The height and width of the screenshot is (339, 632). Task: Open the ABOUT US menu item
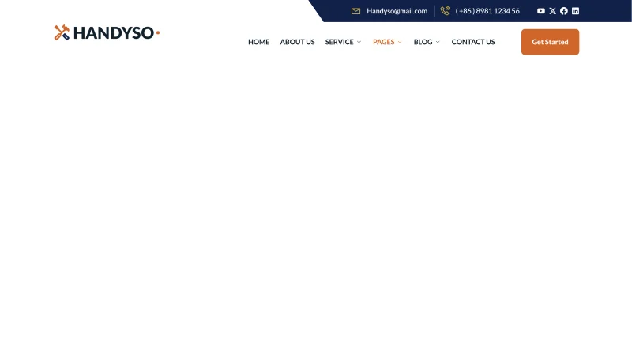point(298,42)
